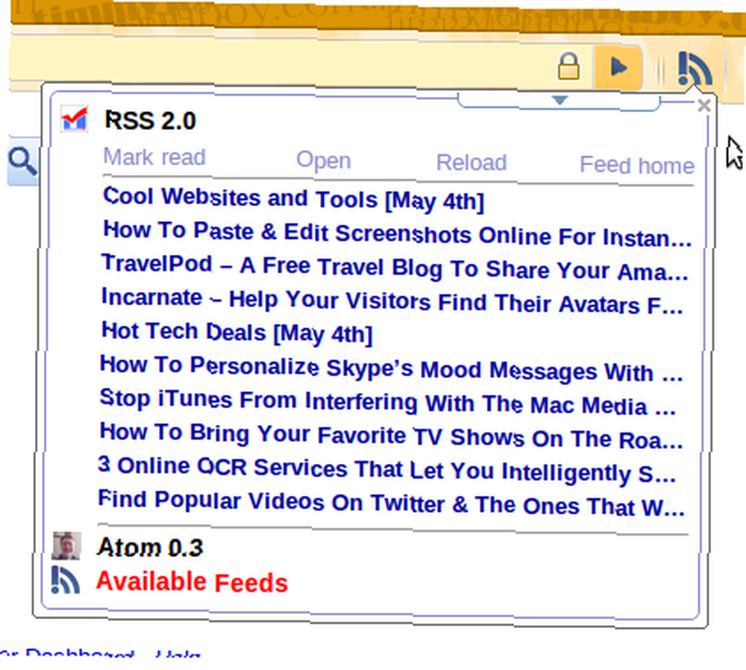
Task: Open the Stop iTunes From Interfering article
Action: tap(388, 402)
